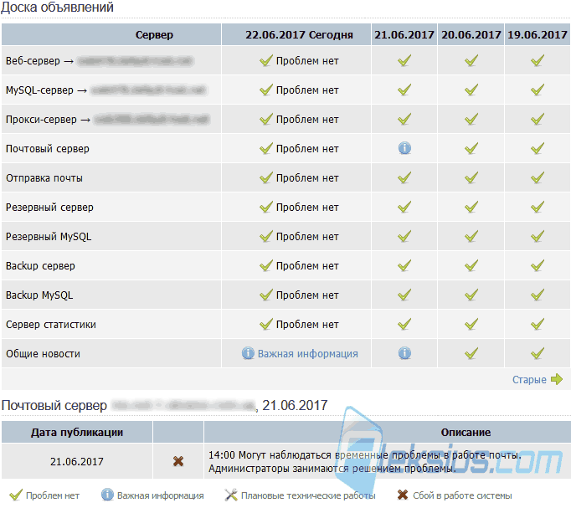Select the 21.06.2017 column header
This screenshot has height=508, width=571.
pyautogui.click(x=404, y=35)
